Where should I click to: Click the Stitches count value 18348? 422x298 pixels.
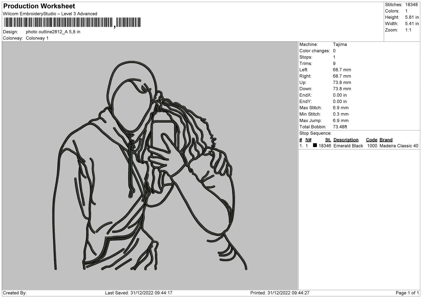(411, 5)
